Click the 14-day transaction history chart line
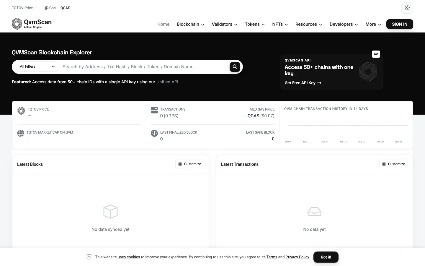Image resolution: width=425 pixels, height=266 pixels. click(348, 126)
